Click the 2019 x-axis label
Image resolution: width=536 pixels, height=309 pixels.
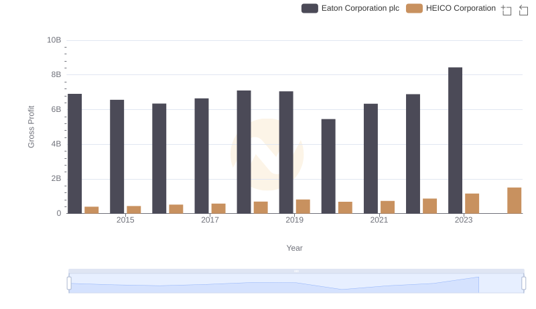(294, 220)
